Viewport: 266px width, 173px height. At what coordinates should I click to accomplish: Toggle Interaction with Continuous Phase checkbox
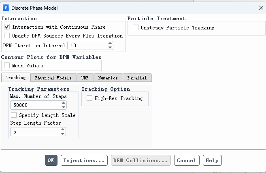pos(7,27)
